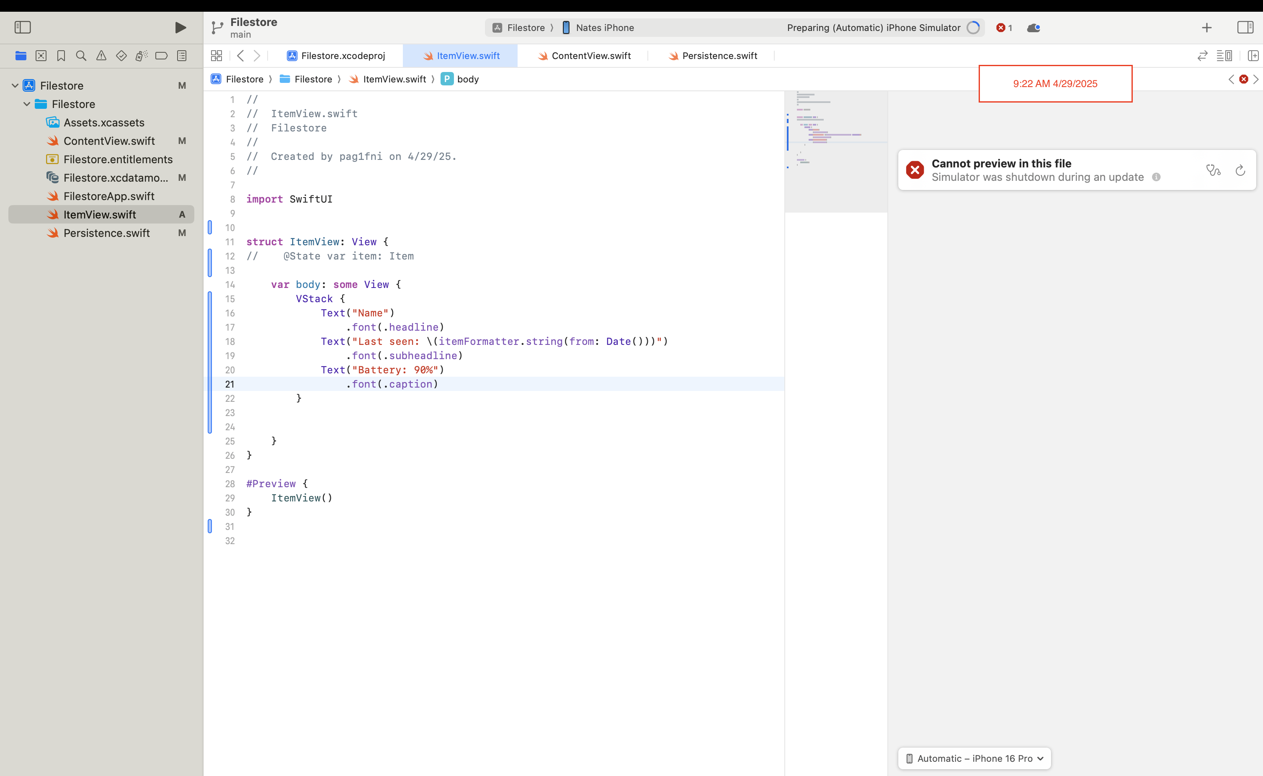Open the Issue navigator warning icon
This screenshot has width=1263, height=776.
coord(101,56)
